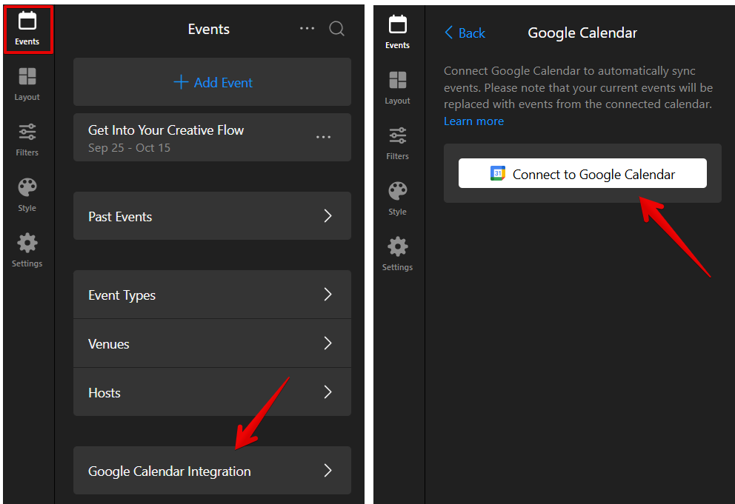This screenshot has height=504, width=735.
Task: Click the Sep 25 - Oct 15 date text
Action: point(130,148)
